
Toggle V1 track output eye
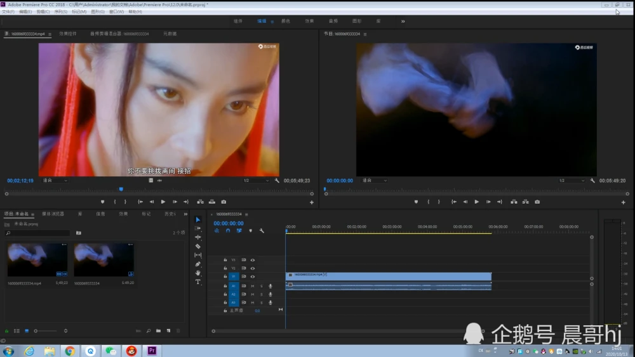(253, 276)
